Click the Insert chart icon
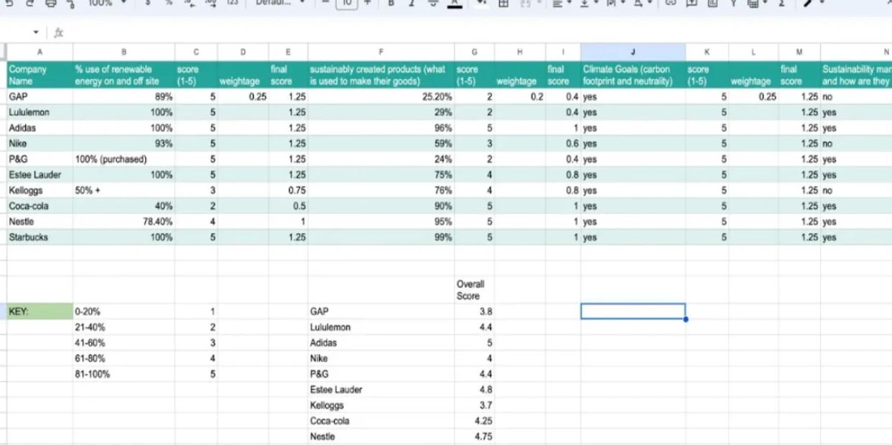The height and width of the screenshot is (445, 892). tap(712, 4)
